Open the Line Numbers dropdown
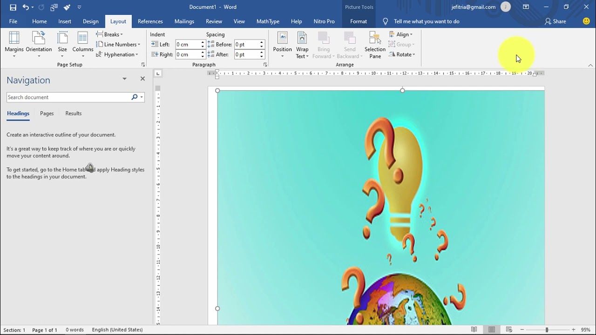The width and height of the screenshot is (596, 335). point(118,44)
